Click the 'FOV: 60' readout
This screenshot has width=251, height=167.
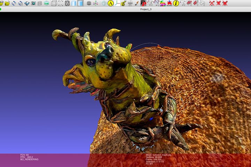tap(24, 155)
